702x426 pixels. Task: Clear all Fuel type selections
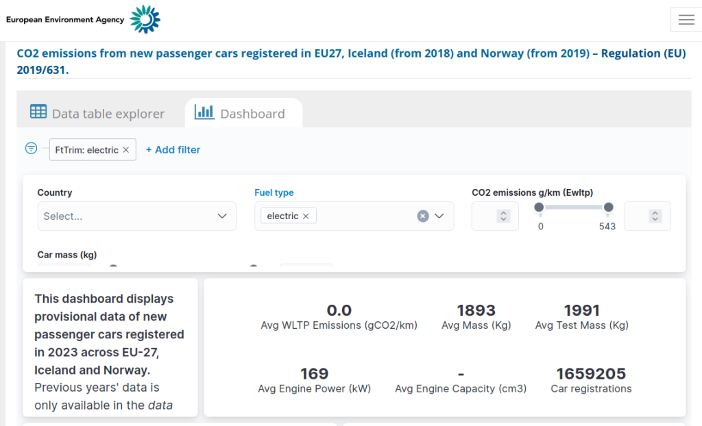(423, 216)
